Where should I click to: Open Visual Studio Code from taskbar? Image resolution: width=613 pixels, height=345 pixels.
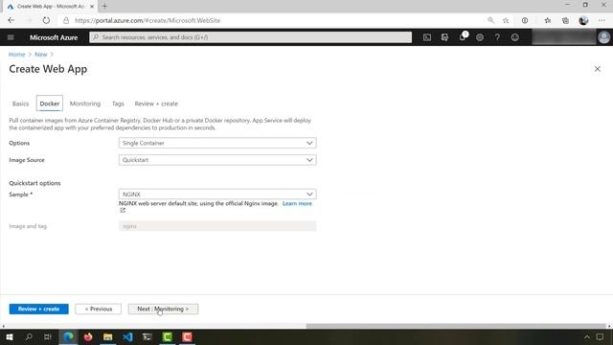127,336
